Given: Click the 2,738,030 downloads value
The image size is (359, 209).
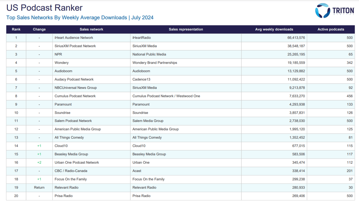Looking at the screenshot, I should tap(297, 121).
